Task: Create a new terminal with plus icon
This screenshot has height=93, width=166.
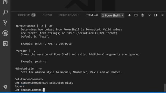Action: point(129,15)
